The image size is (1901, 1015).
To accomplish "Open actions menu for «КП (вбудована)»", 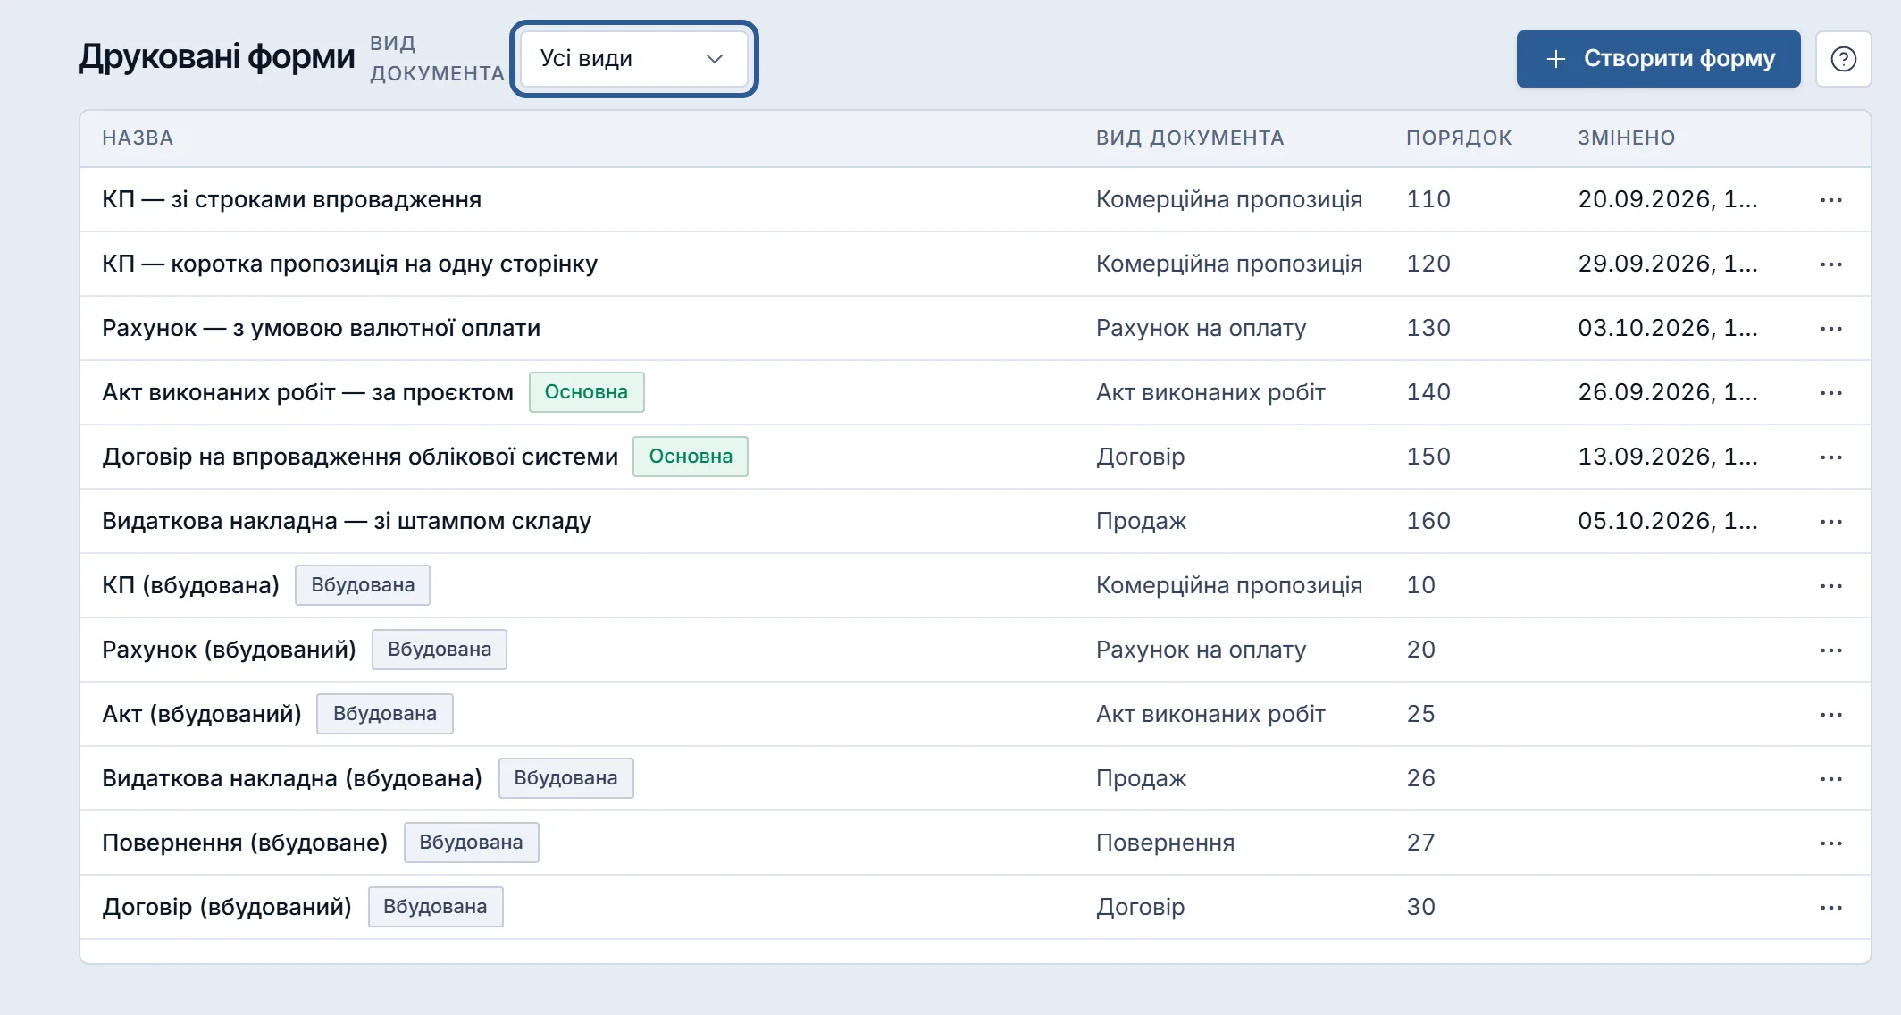I will click(x=1831, y=586).
